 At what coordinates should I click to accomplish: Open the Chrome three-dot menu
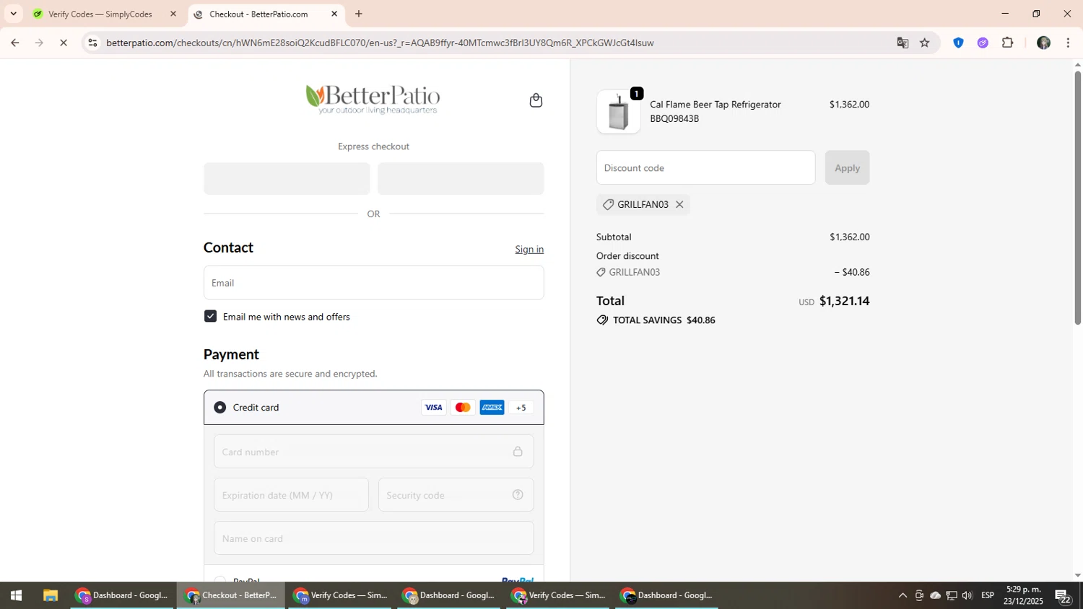coord(1068,43)
